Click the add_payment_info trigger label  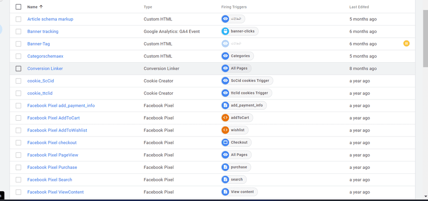pos(247,105)
